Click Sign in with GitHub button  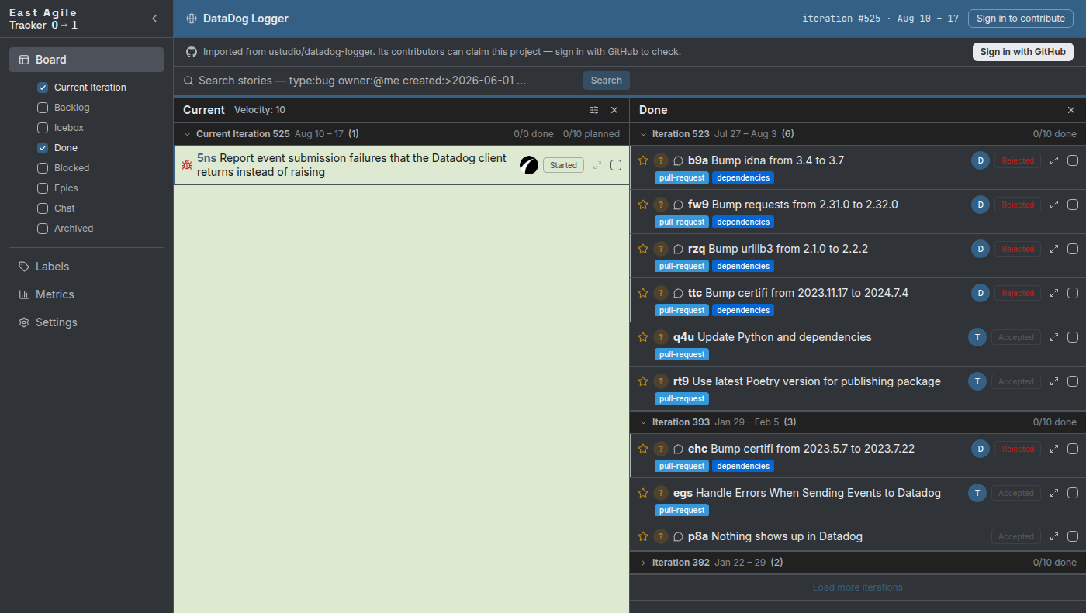pos(1022,52)
